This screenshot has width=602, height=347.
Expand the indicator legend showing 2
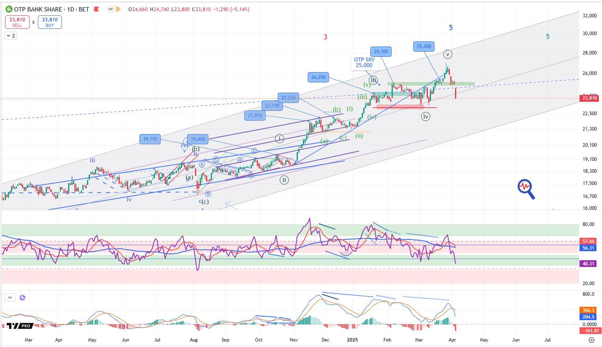pos(11,36)
